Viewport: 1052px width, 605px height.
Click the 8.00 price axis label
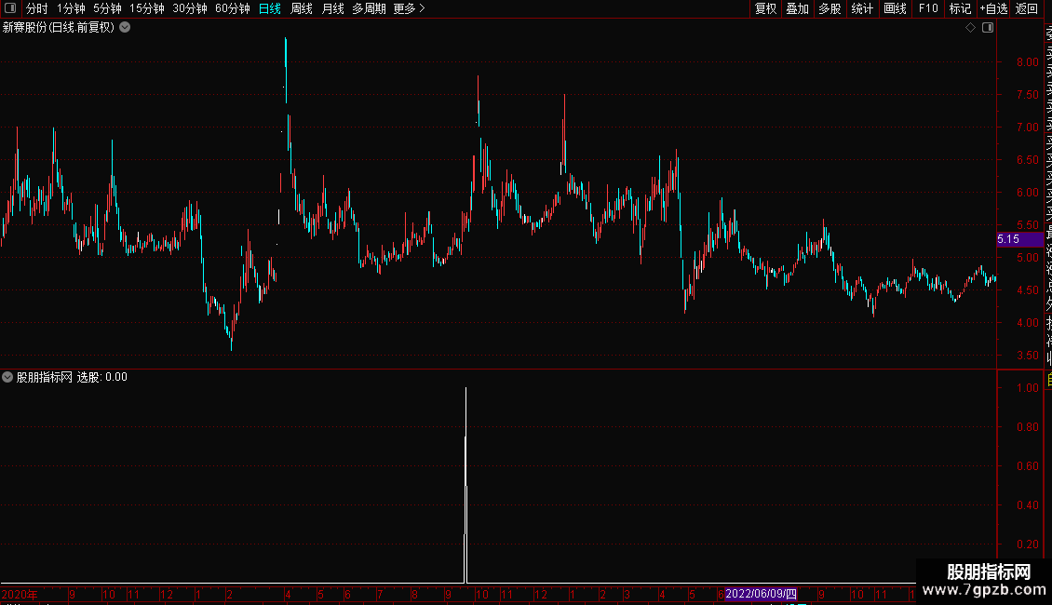click(1027, 61)
